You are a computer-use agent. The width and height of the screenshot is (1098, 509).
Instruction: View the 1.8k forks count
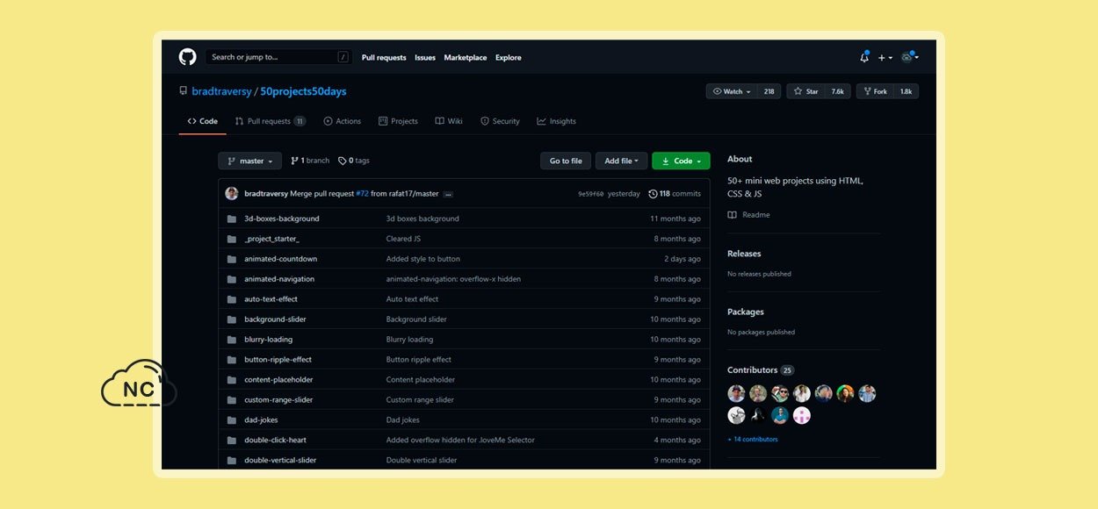pyautogui.click(x=906, y=91)
